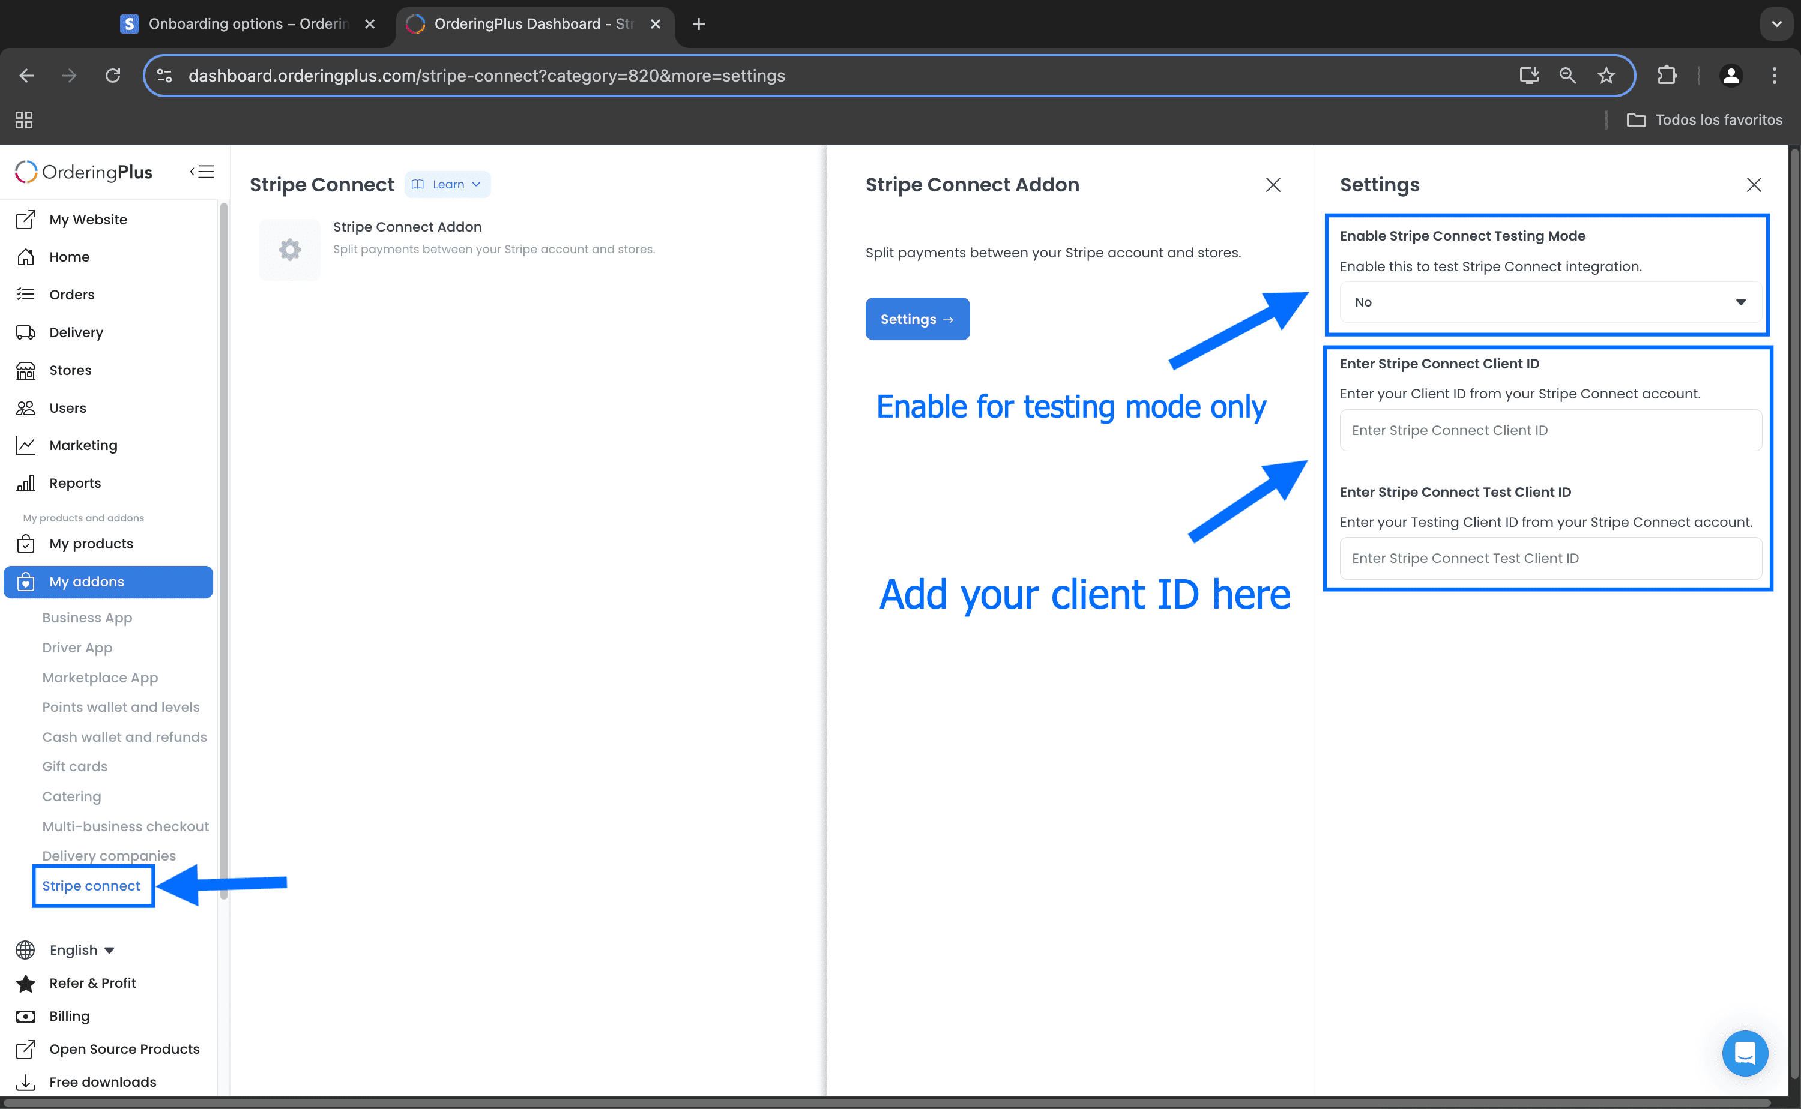Click the Refer & Profit star icon
The width and height of the screenshot is (1801, 1109).
click(26, 983)
